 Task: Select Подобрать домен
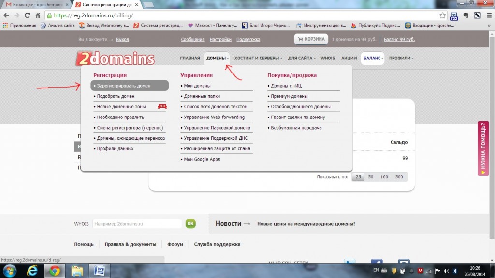click(116, 96)
